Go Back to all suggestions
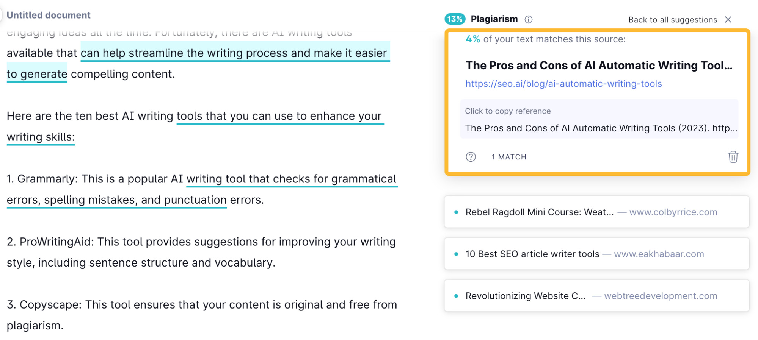Screen dimensions: 758x340 (673, 20)
